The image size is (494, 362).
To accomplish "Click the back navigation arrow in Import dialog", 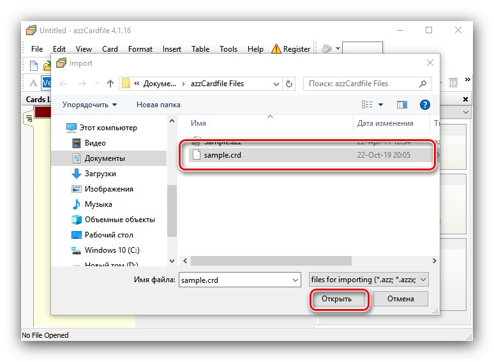I will click(64, 84).
